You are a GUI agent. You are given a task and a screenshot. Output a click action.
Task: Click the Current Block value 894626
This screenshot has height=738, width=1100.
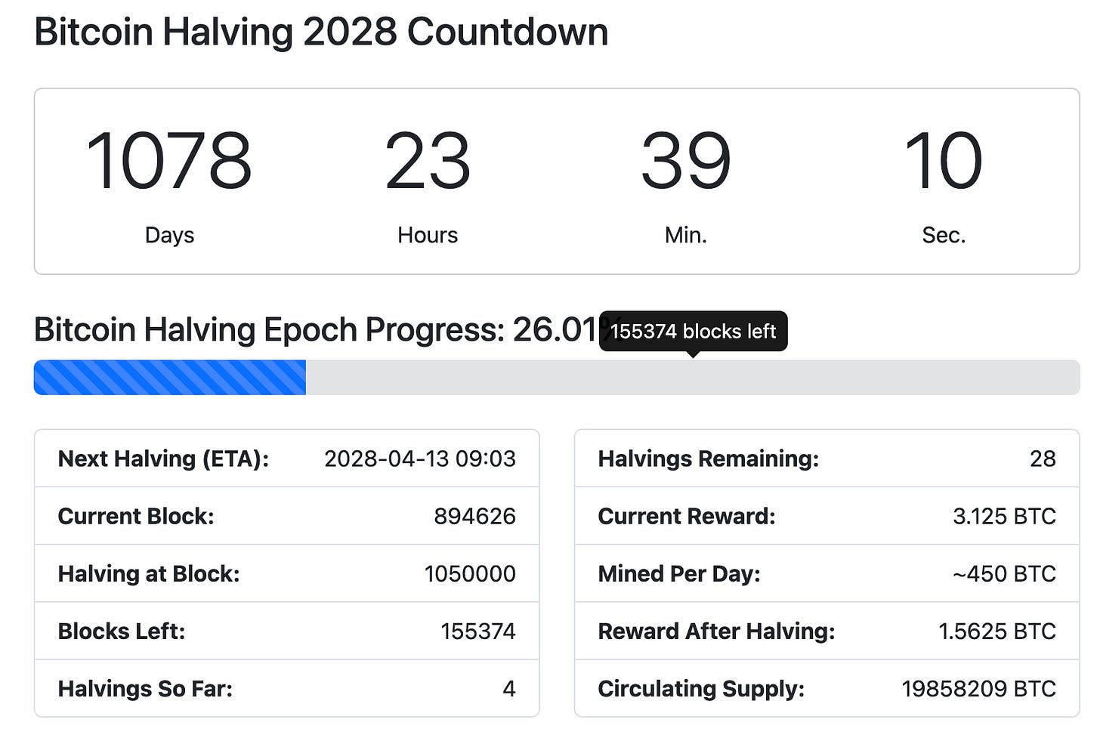click(x=474, y=516)
